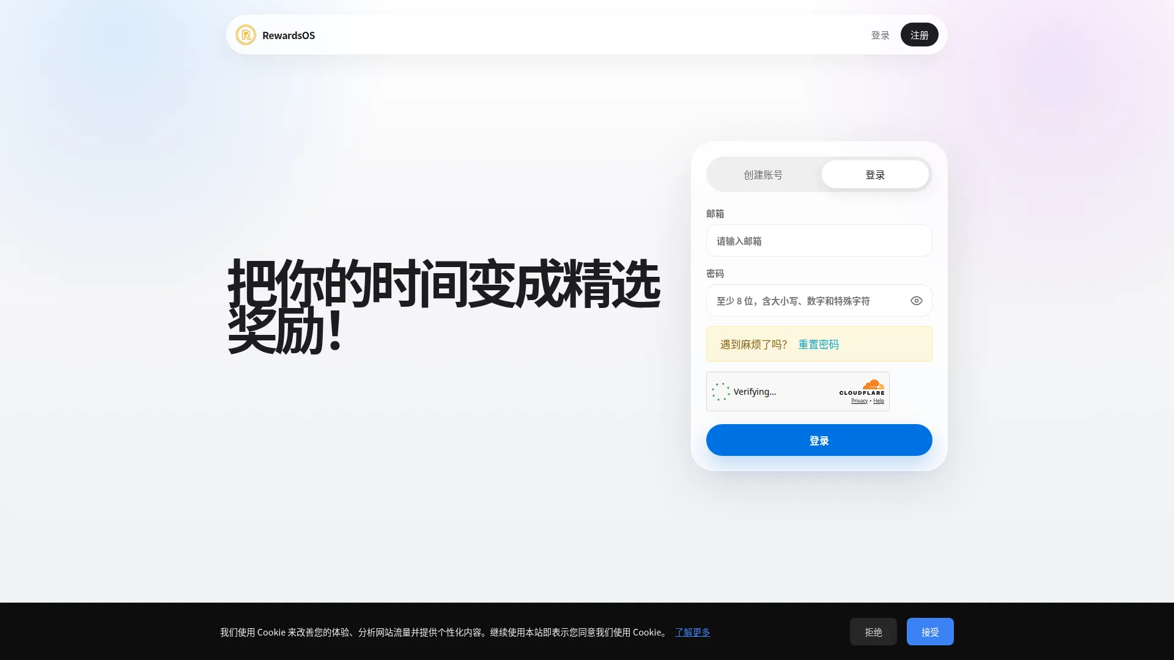This screenshot has width=1174, height=660.
Task: Click 接受 to accept cookies
Action: 929,632
